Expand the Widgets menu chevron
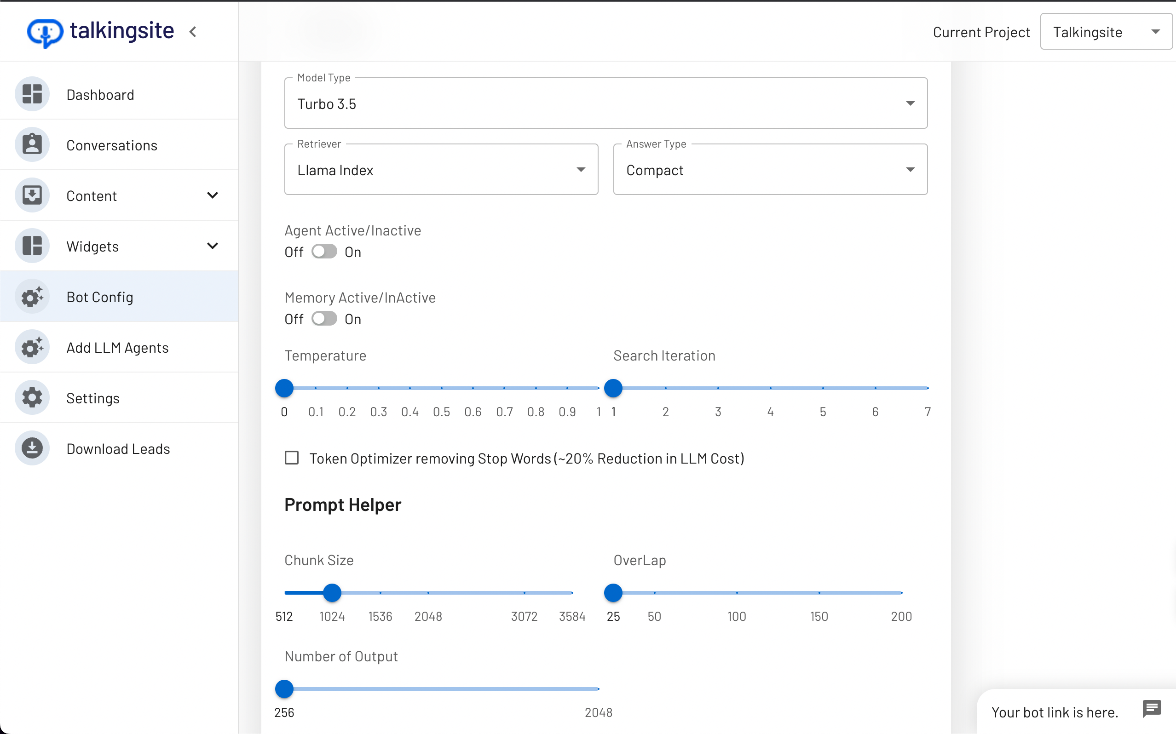Screen dimensions: 1176x734 click(212, 246)
